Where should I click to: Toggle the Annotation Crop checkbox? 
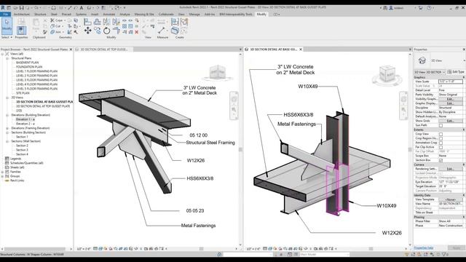(441, 143)
